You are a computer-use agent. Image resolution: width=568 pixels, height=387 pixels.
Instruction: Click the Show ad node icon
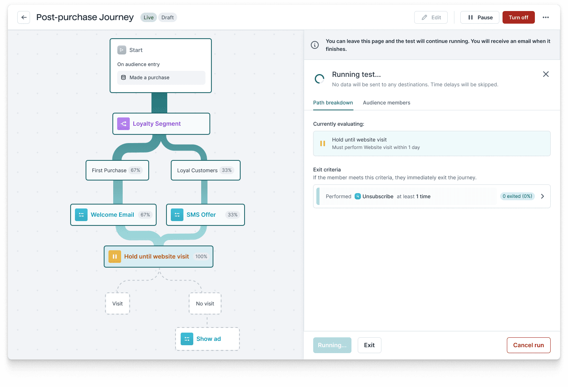click(187, 339)
